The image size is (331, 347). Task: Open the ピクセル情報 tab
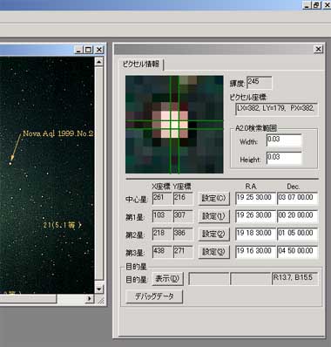point(141,65)
